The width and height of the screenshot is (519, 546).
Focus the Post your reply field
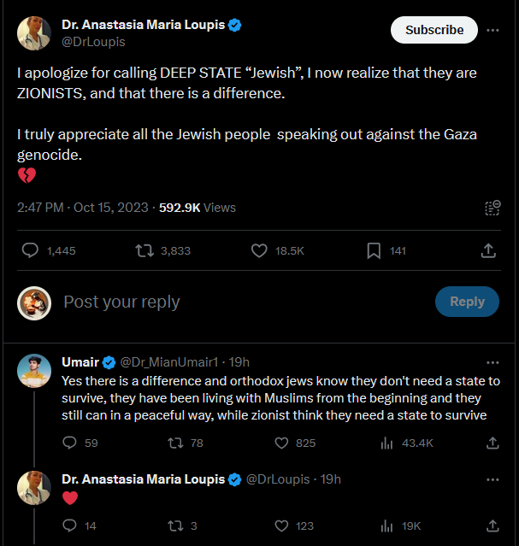coord(244,302)
